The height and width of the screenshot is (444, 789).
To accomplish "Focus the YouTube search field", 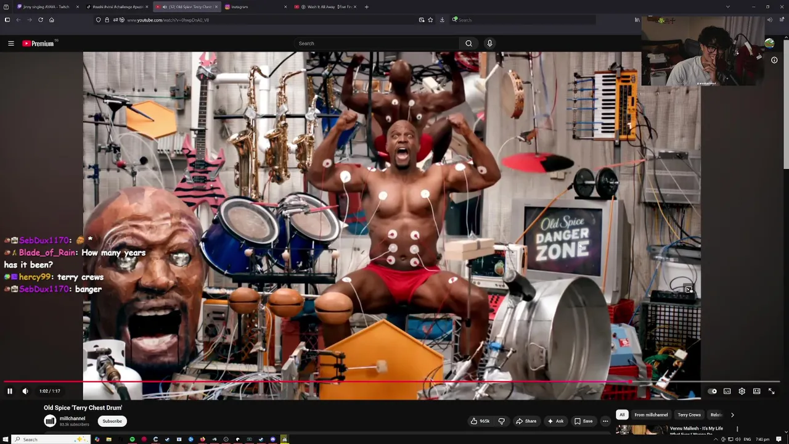I will pos(376,43).
